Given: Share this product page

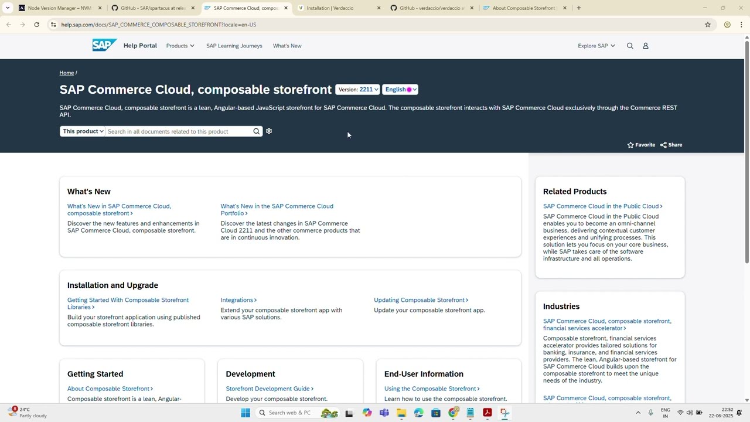Looking at the screenshot, I should [671, 145].
